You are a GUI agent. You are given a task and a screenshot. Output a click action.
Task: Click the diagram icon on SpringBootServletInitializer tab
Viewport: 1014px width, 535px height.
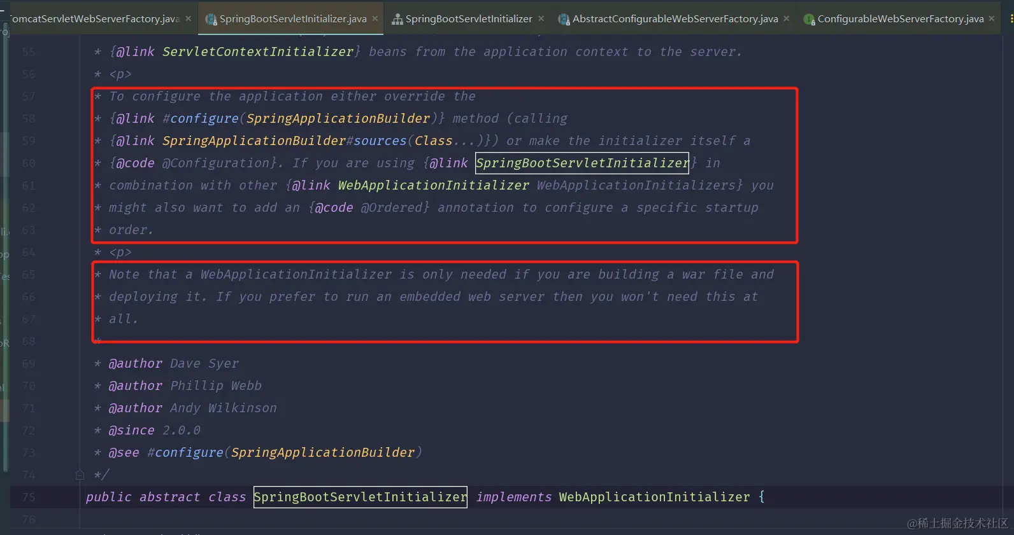click(397, 19)
